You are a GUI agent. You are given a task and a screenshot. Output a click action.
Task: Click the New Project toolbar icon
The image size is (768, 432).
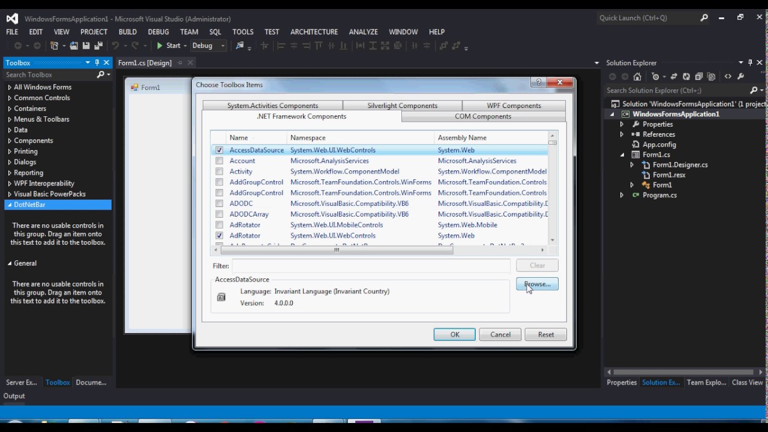[x=55, y=46]
